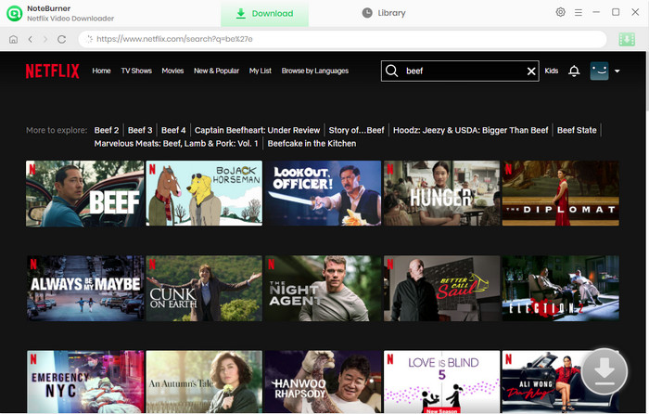Open Marvelous Meats: Beef, Lamb & Pork
This screenshot has height=414, width=649.
(176, 143)
